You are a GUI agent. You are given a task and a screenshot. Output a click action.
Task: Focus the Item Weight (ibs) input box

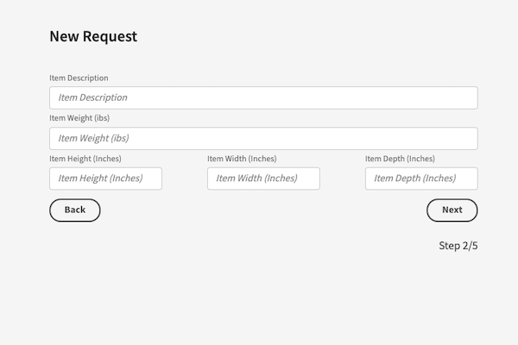click(x=263, y=138)
